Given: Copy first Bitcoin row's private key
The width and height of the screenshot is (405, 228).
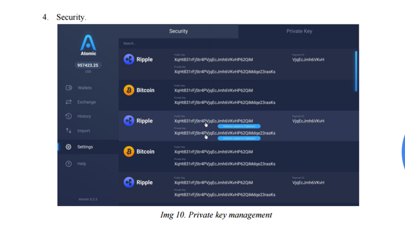Looking at the screenshot, I should (x=225, y=103).
